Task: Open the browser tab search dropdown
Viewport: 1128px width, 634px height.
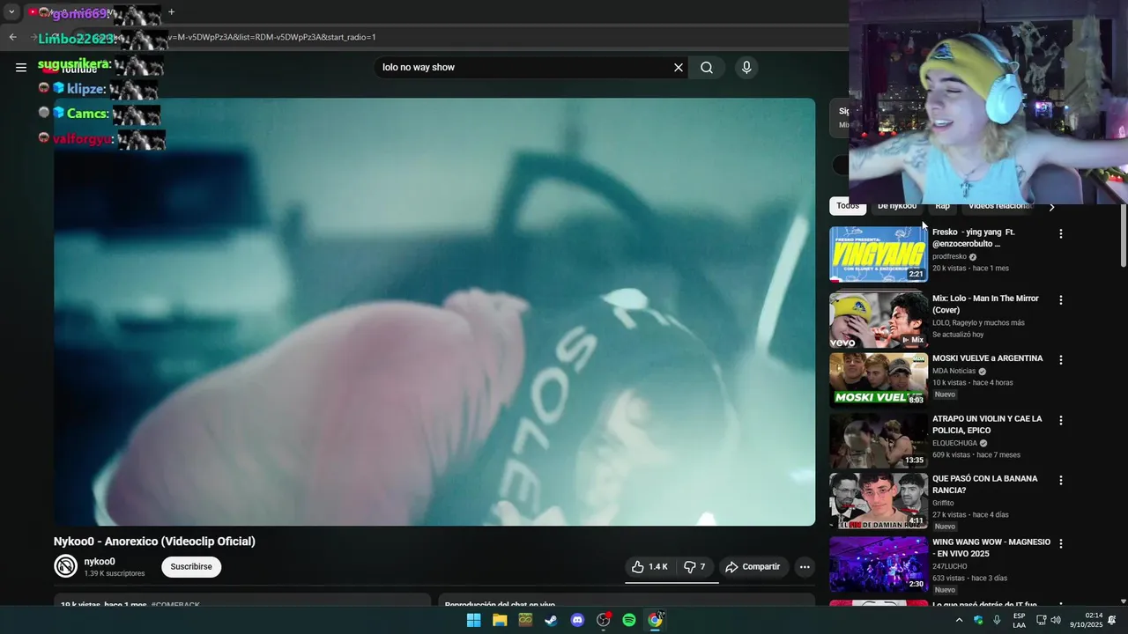Action: [11, 12]
